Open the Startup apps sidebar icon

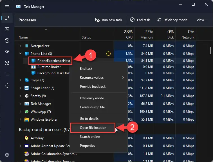tap(7, 51)
